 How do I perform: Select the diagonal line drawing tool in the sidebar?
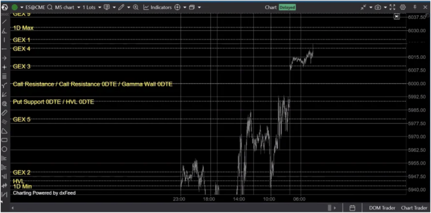click(x=4, y=21)
